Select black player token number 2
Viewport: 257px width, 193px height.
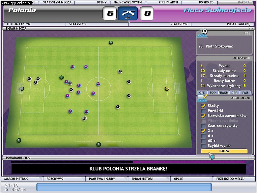pos(120,71)
